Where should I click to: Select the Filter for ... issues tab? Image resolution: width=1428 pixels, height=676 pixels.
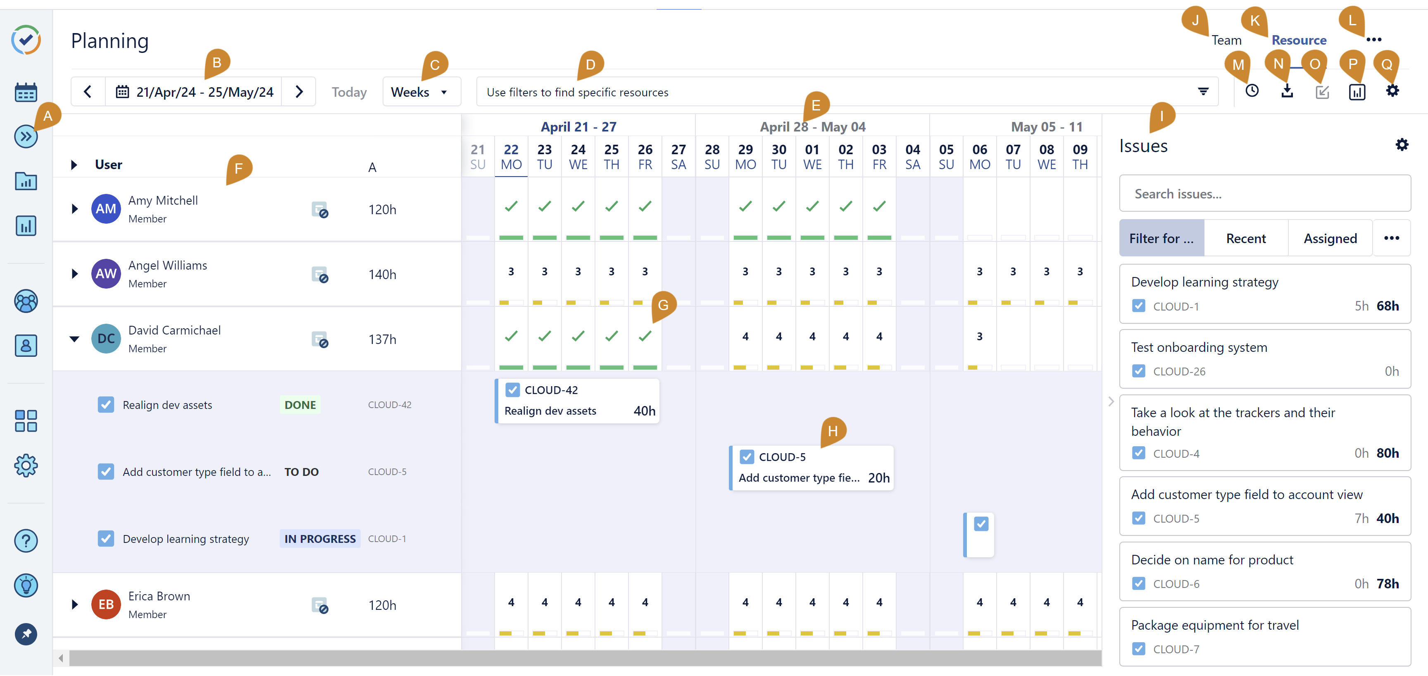(1162, 239)
